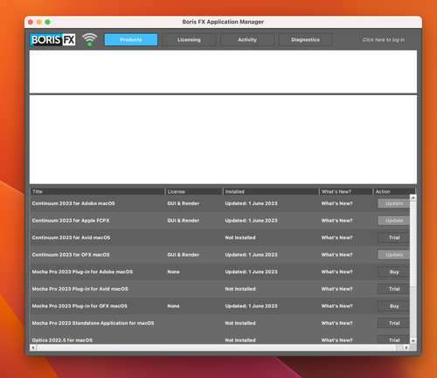Viewport: 437px width, 378px height.
Task: Open What's New for Continuum OFX macOS
Action: (336, 255)
